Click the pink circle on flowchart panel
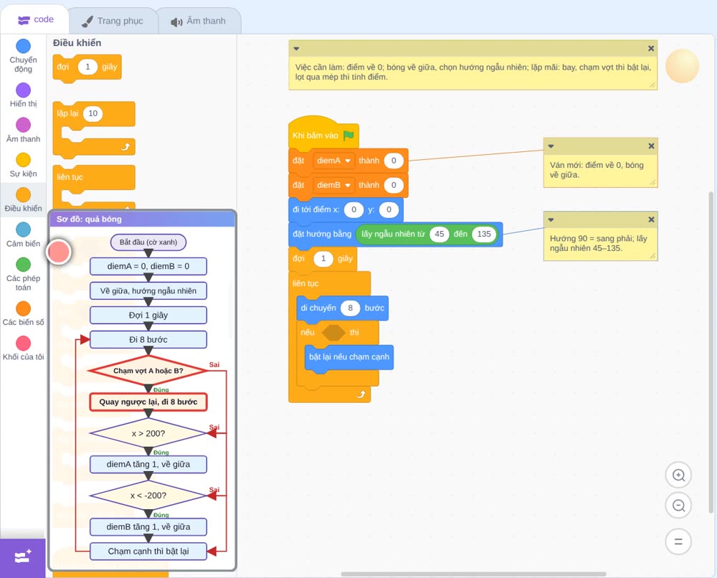717x578 pixels. click(59, 252)
